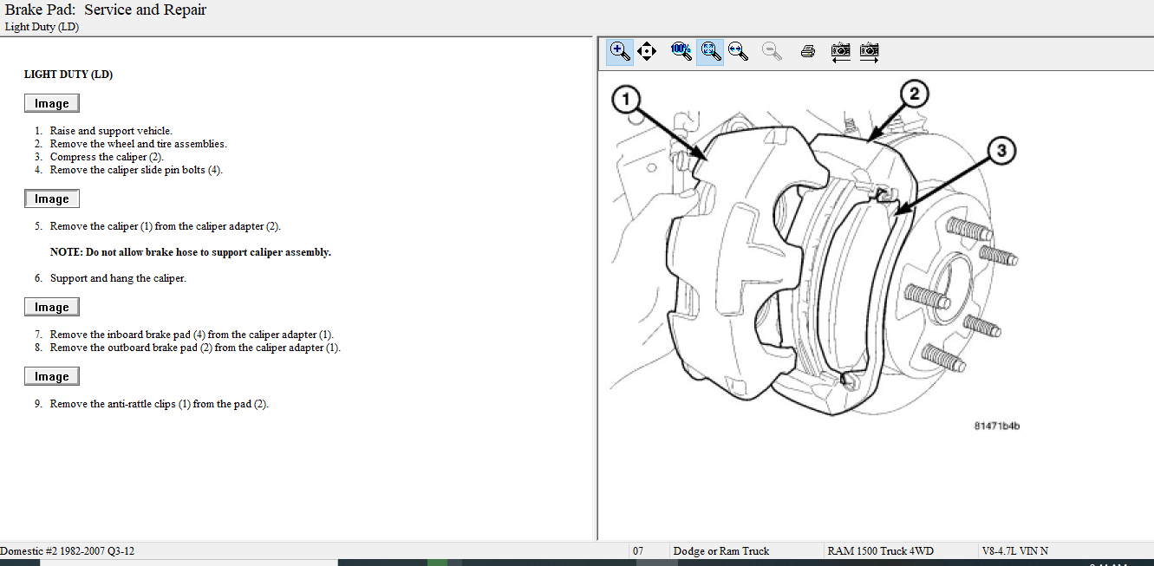Screen dimensions: 1154x566
Task: Click step 'Remove the caliper slide pin bolts (4).'
Action: 136,170
